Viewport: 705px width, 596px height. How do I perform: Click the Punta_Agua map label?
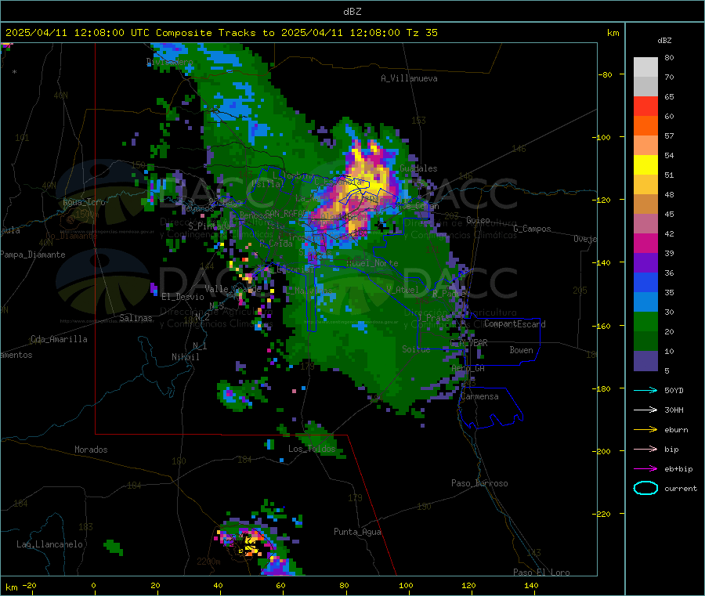pos(357,532)
